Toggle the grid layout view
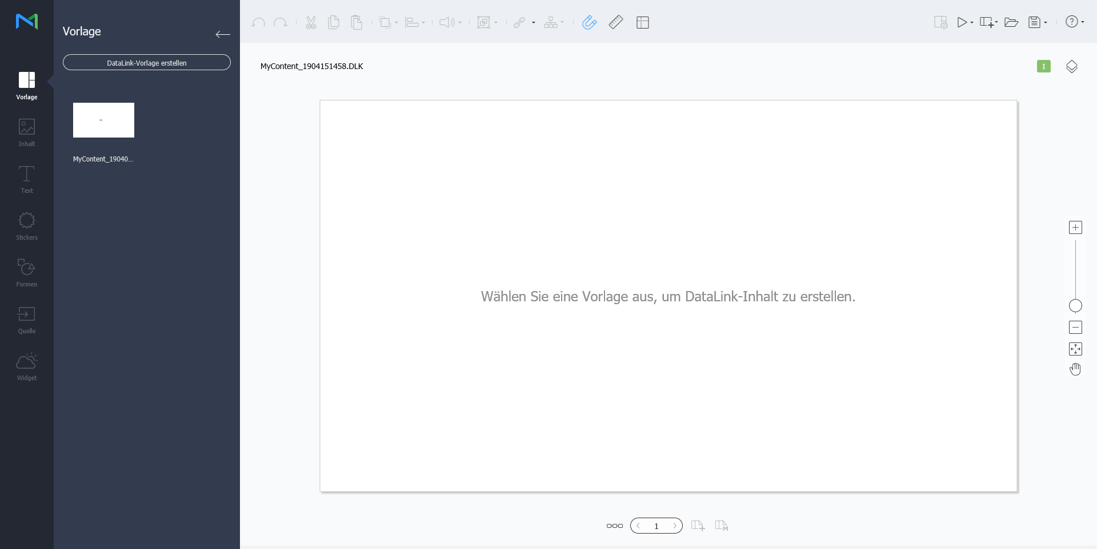This screenshot has height=549, width=1097. point(643,22)
